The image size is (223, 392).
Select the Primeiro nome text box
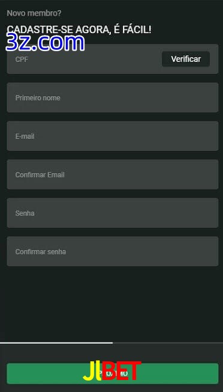[113, 97]
